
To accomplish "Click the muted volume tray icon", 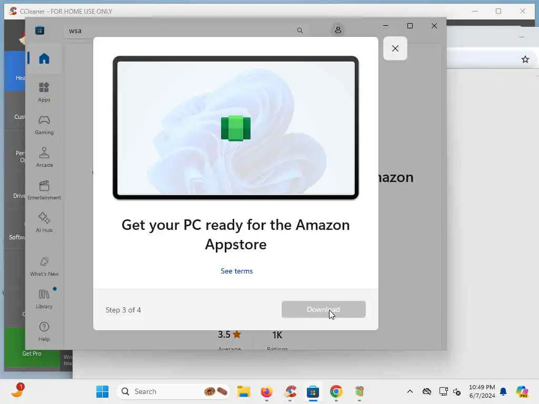I will 457,391.
